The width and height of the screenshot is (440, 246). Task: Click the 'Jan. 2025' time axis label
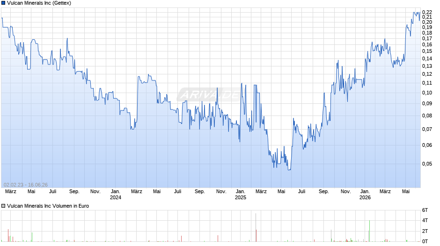(240, 195)
